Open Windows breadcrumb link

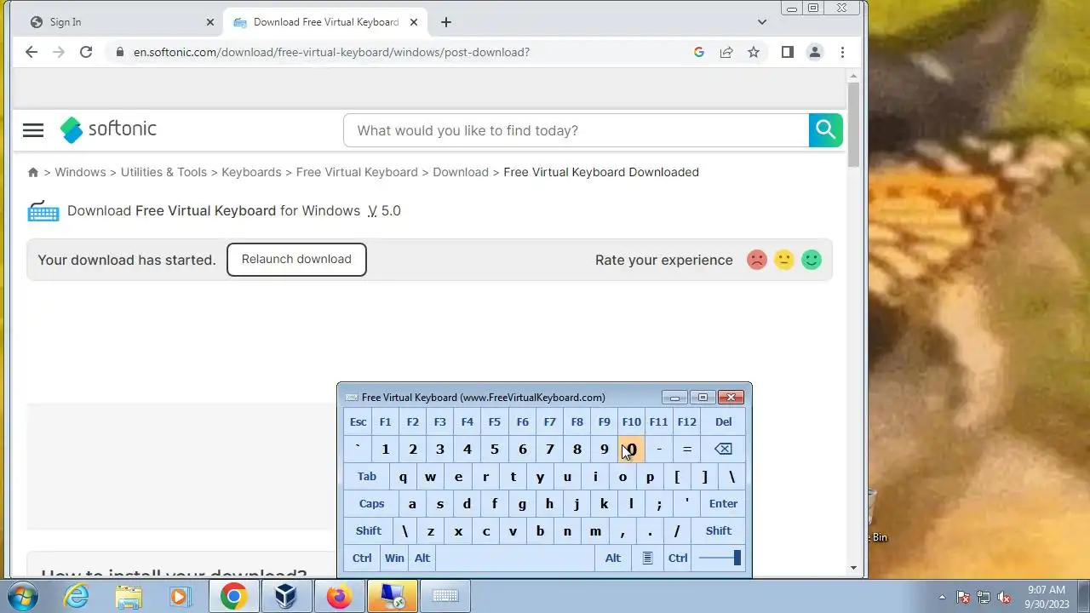tap(80, 172)
